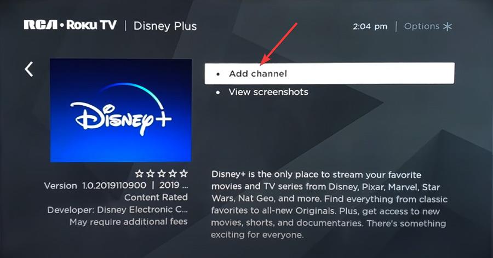Screen dimensions: 493x258
Task: Click the Roku TV logo
Action: pos(91,25)
